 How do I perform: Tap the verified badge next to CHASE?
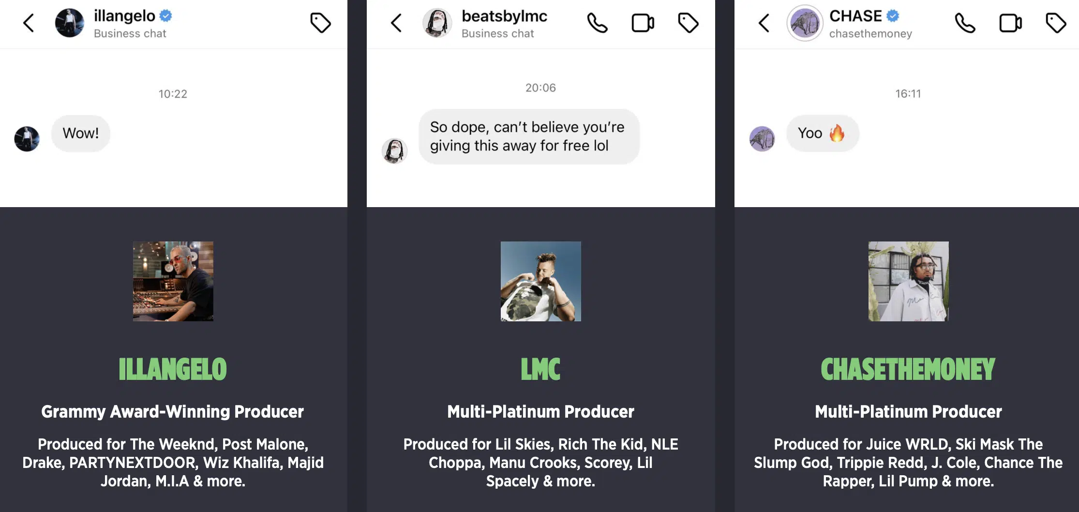[x=893, y=16]
